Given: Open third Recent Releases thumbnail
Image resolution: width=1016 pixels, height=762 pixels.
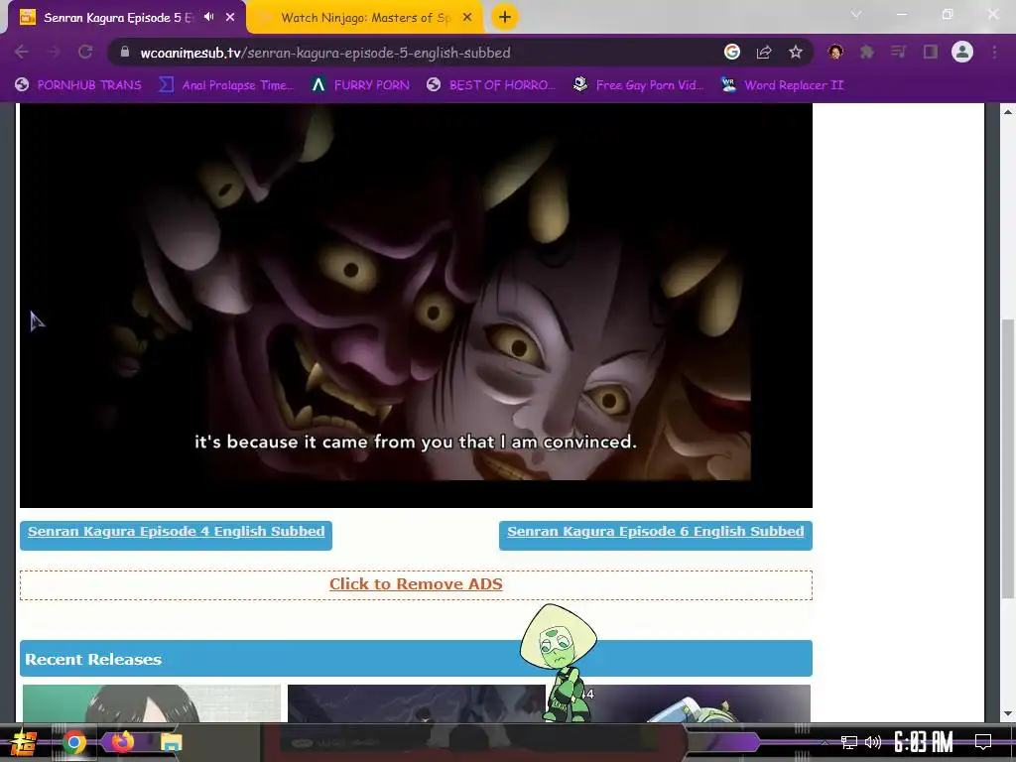Looking at the screenshot, I should [681, 703].
